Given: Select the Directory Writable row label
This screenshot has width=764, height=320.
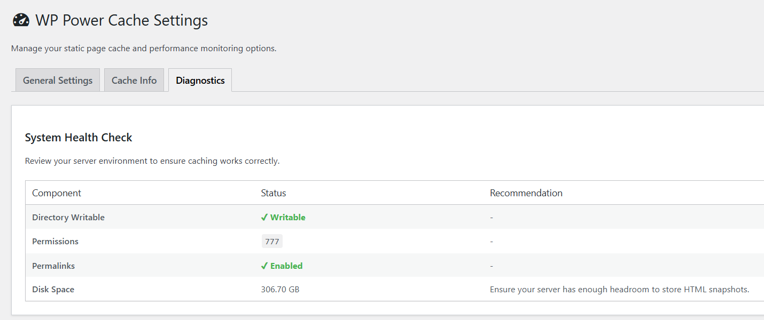Looking at the screenshot, I should [68, 217].
